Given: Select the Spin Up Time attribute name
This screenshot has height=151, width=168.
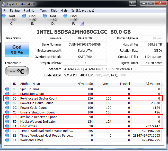Looking at the screenshot, I should (30, 89).
